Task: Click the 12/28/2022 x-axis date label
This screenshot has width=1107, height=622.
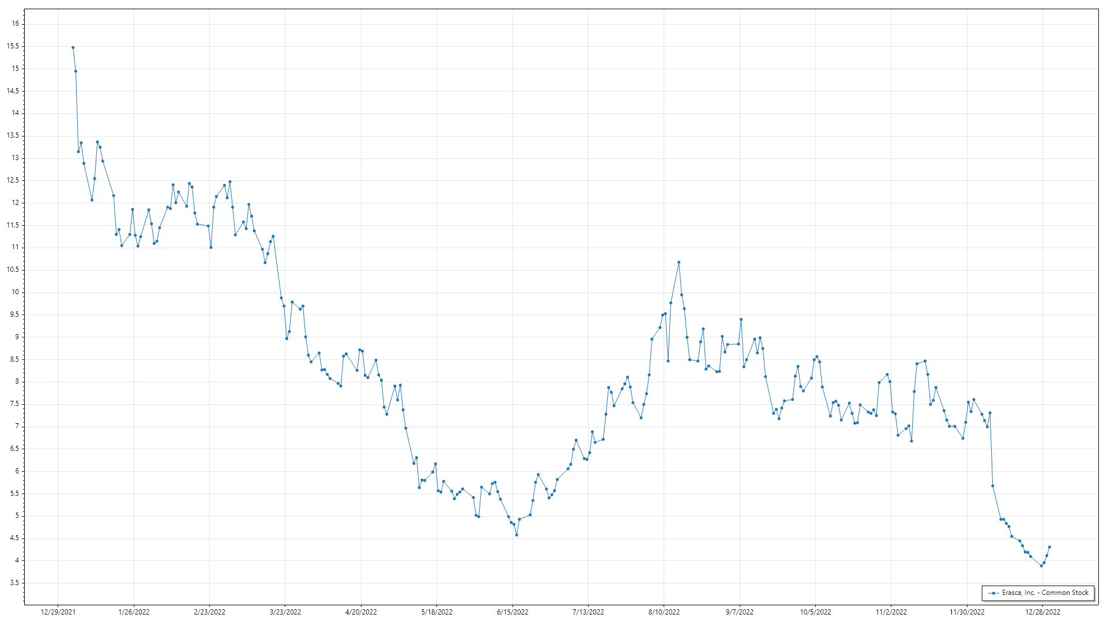Action: (x=1042, y=612)
